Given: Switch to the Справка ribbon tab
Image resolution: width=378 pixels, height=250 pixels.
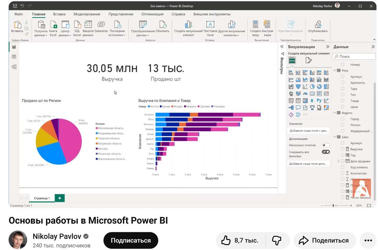Looking at the screenshot, I should coord(178,14).
